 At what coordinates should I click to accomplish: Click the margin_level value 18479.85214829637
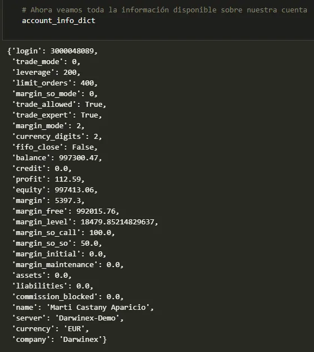[x=117, y=222]
